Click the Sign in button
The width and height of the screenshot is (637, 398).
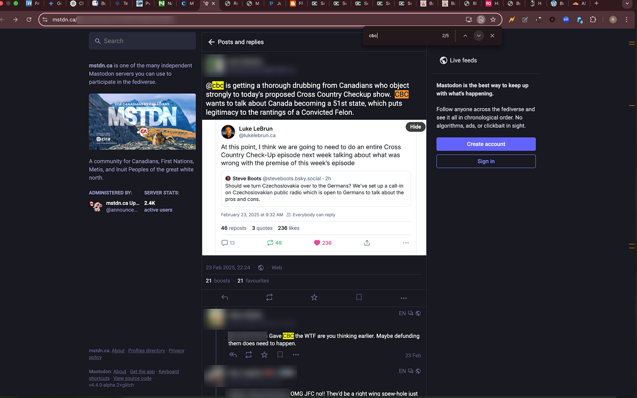click(486, 161)
